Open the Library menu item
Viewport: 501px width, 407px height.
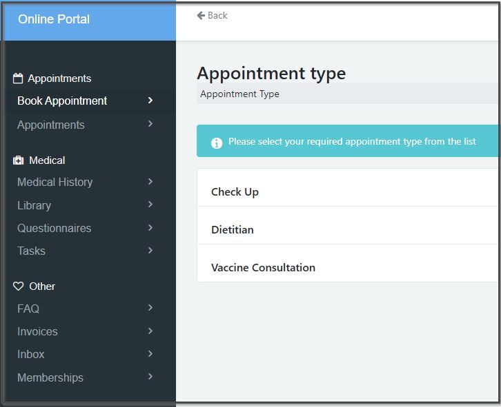pyautogui.click(x=35, y=205)
